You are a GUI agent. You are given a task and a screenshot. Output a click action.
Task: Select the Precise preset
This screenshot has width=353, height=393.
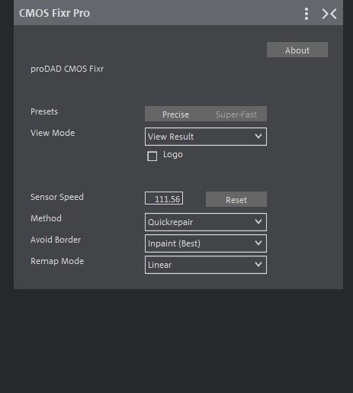click(175, 114)
